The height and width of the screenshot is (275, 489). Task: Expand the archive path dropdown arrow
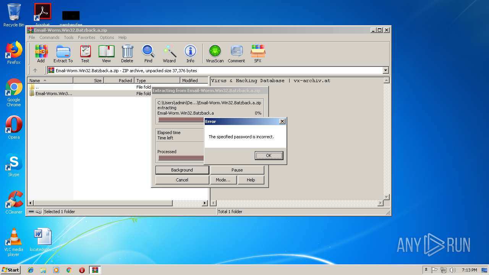[x=385, y=70]
